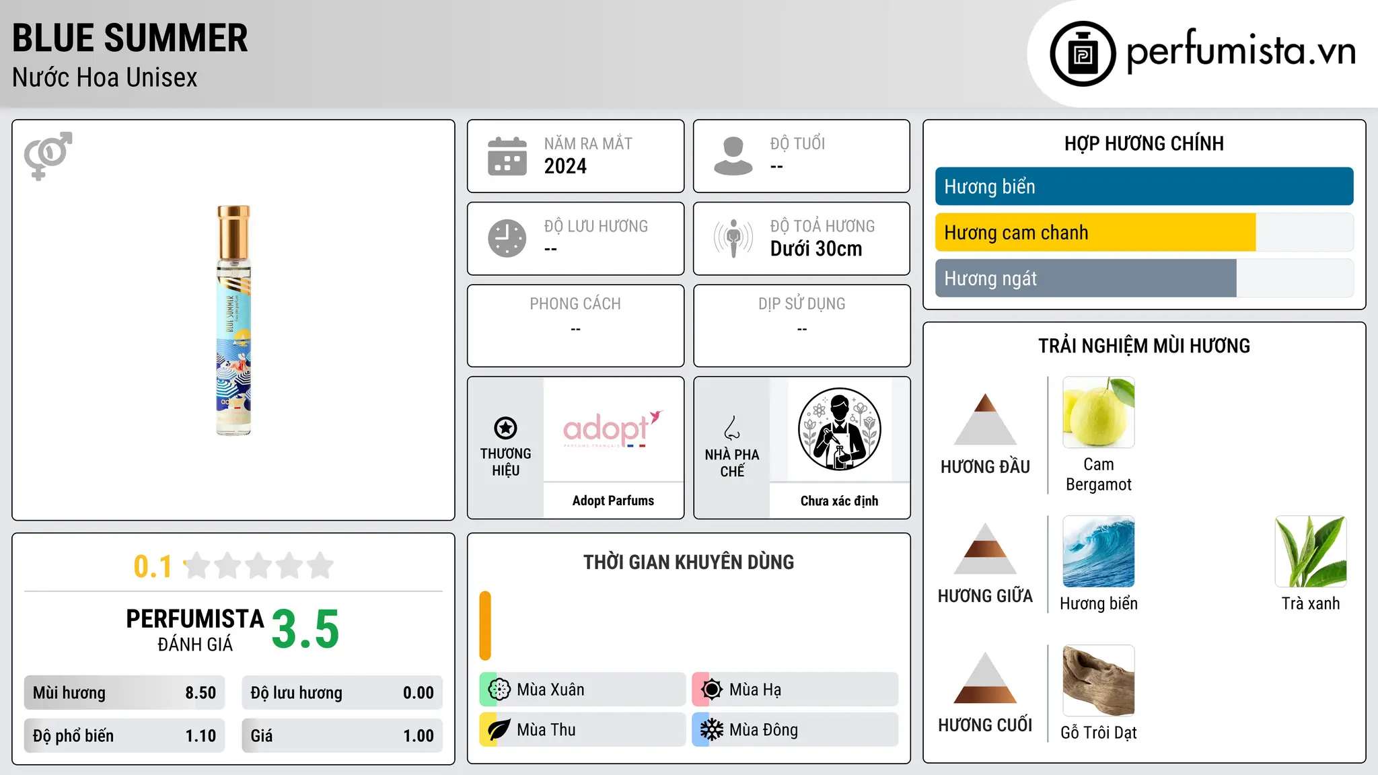Image resolution: width=1378 pixels, height=775 pixels.
Task: Click the Mùa Đông snowflake icon
Action: (712, 730)
